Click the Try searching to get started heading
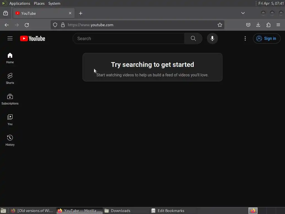 coord(153,65)
